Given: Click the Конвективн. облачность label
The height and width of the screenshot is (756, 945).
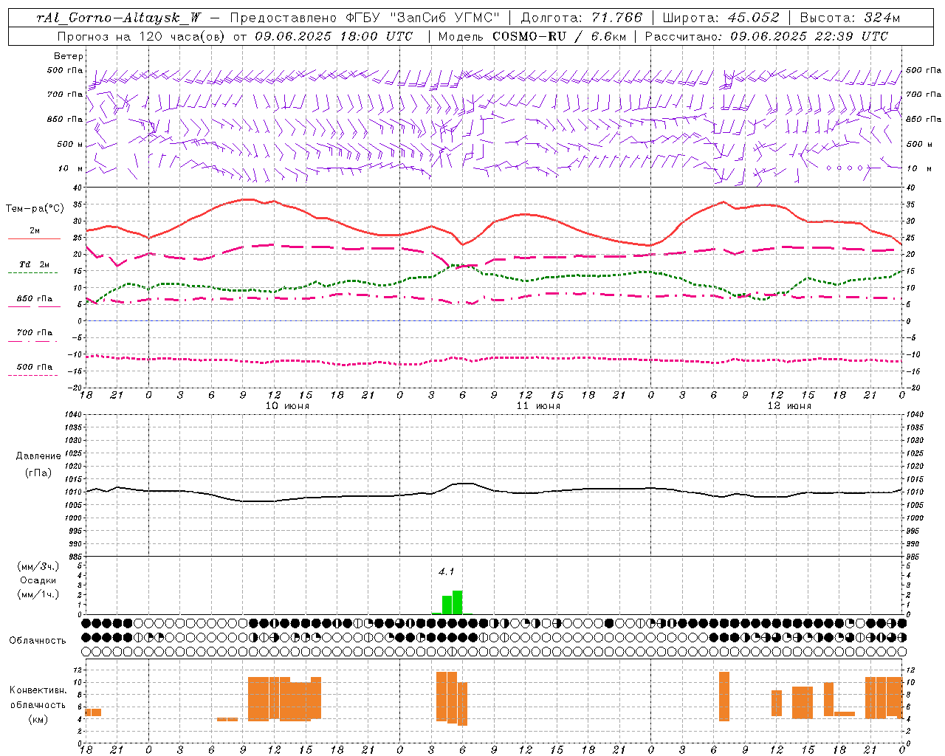Looking at the screenshot, I should [x=38, y=697].
